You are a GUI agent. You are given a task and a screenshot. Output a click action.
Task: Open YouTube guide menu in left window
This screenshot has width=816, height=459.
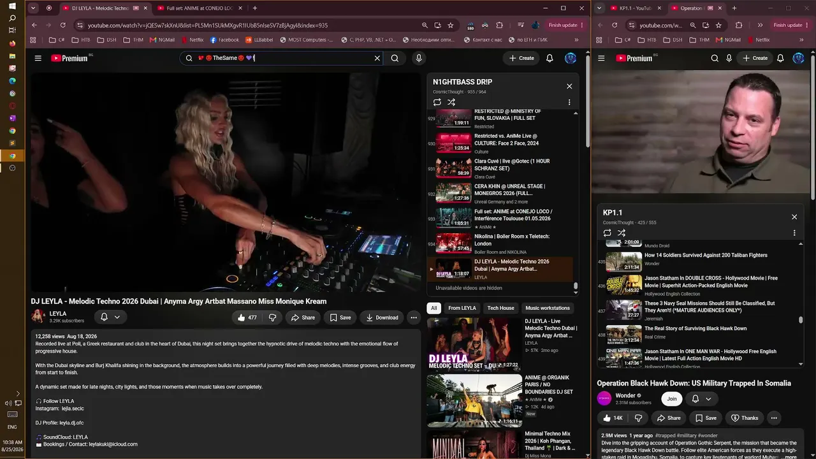point(38,58)
